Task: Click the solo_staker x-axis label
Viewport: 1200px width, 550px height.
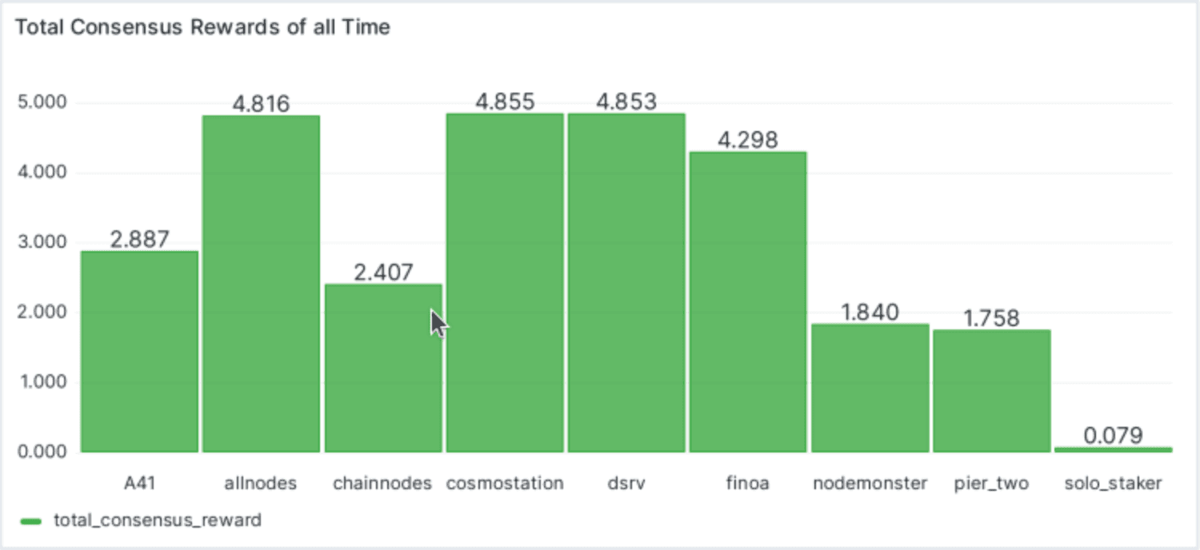Action: 1113,484
